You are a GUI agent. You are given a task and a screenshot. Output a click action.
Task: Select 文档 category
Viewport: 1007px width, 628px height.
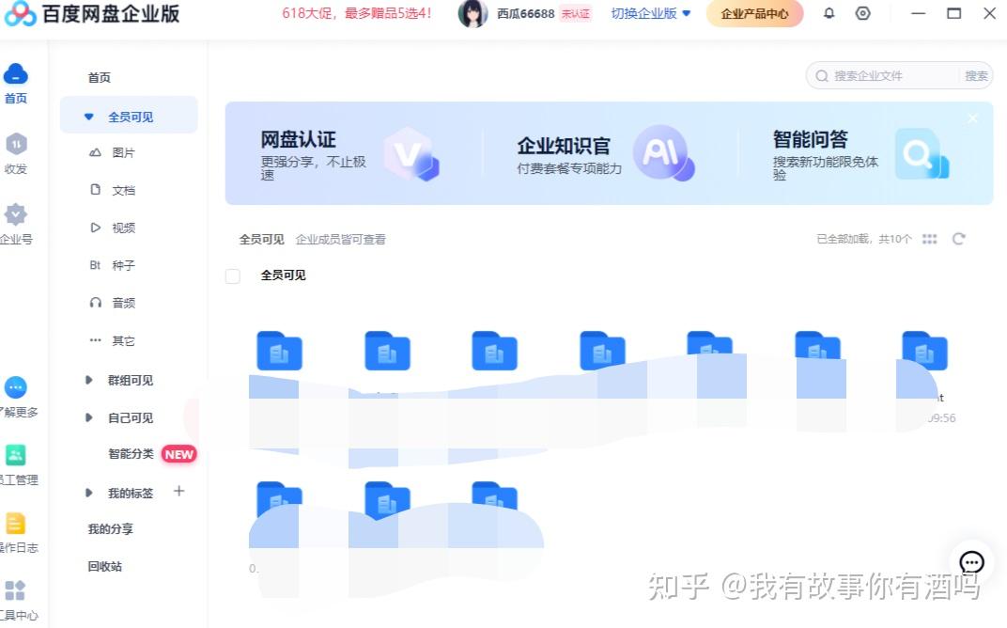123,190
